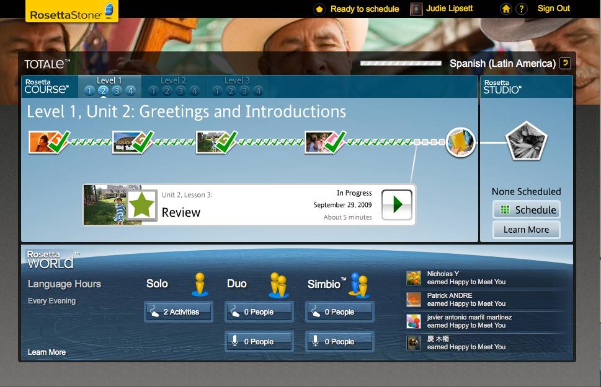Click the Sign Out link

[x=553, y=9]
